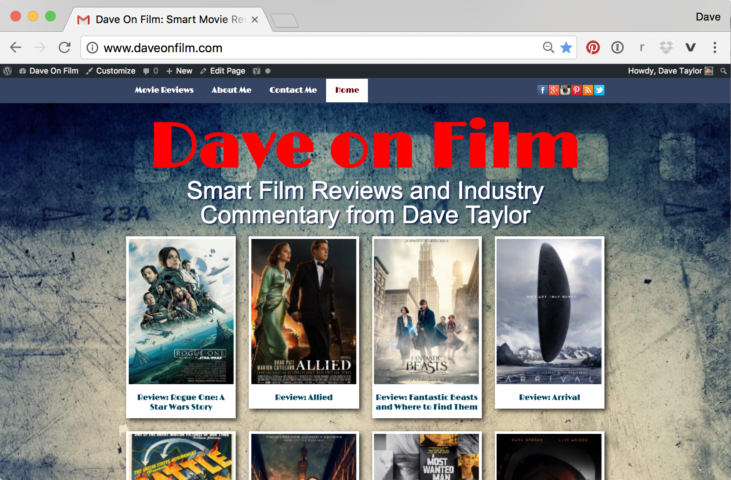Click the bookmark star icon
The width and height of the screenshot is (731, 480).
[566, 47]
